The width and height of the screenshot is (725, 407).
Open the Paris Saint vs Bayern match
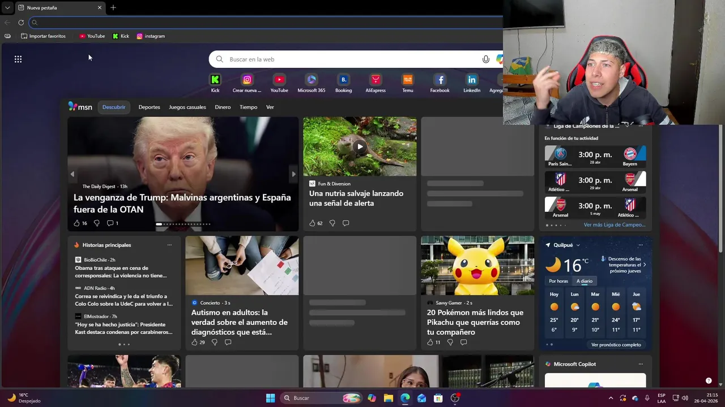pos(595,156)
